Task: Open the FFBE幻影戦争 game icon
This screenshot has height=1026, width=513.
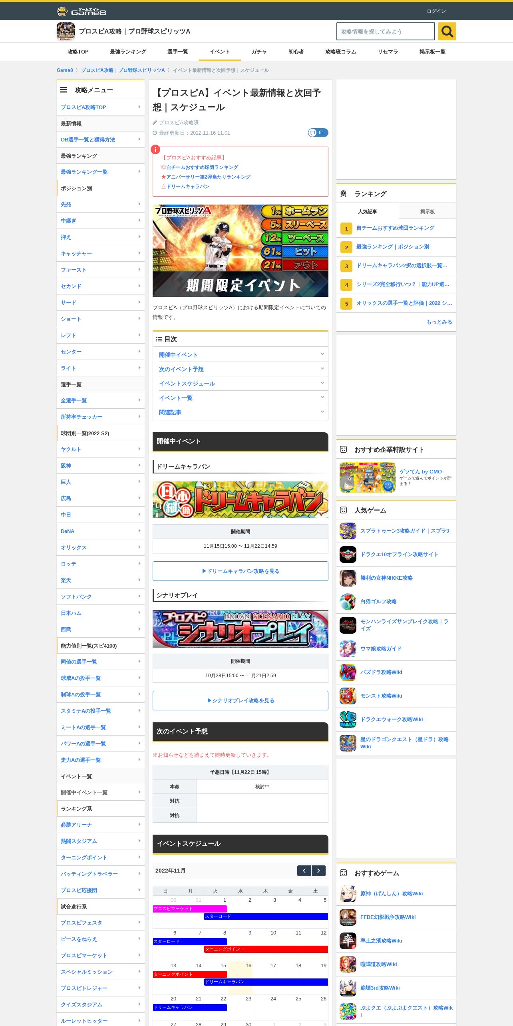Action: (x=348, y=917)
